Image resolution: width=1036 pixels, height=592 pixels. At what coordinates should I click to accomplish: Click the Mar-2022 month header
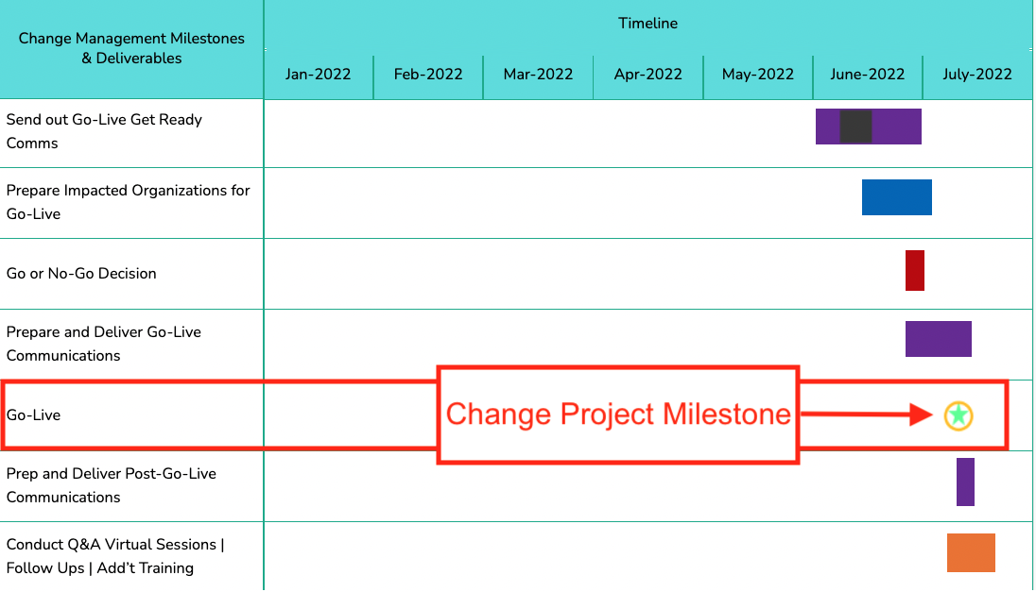pos(538,75)
